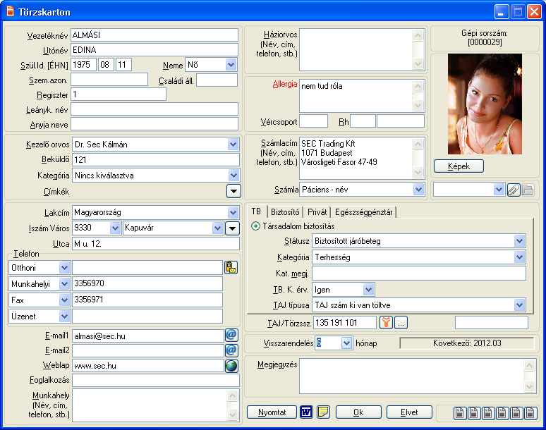This screenshot has height=430, width=546.
Task: Open the folder icon beside the paperclip
Action: pos(528,190)
